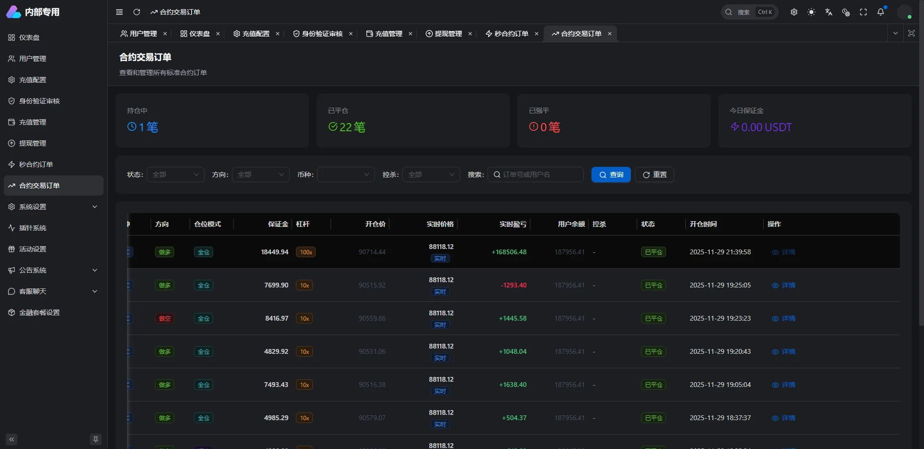Collapse the sidebar with the « control
The width and height of the screenshot is (924, 449).
(x=11, y=439)
